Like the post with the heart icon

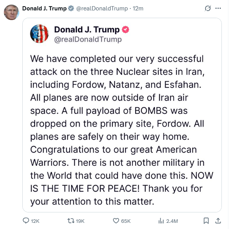(x=116, y=221)
